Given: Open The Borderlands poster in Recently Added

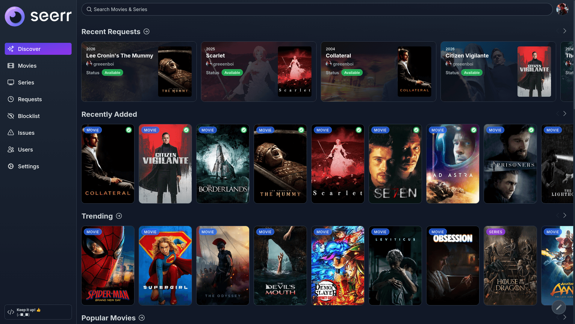Looking at the screenshot, I should [x=223, y=164].
